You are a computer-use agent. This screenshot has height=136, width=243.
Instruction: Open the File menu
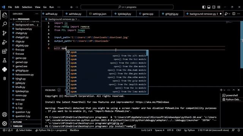tap(10, 7)
